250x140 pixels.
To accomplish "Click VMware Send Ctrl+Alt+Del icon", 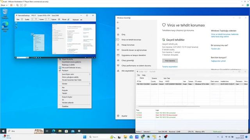I will [17, 5].
